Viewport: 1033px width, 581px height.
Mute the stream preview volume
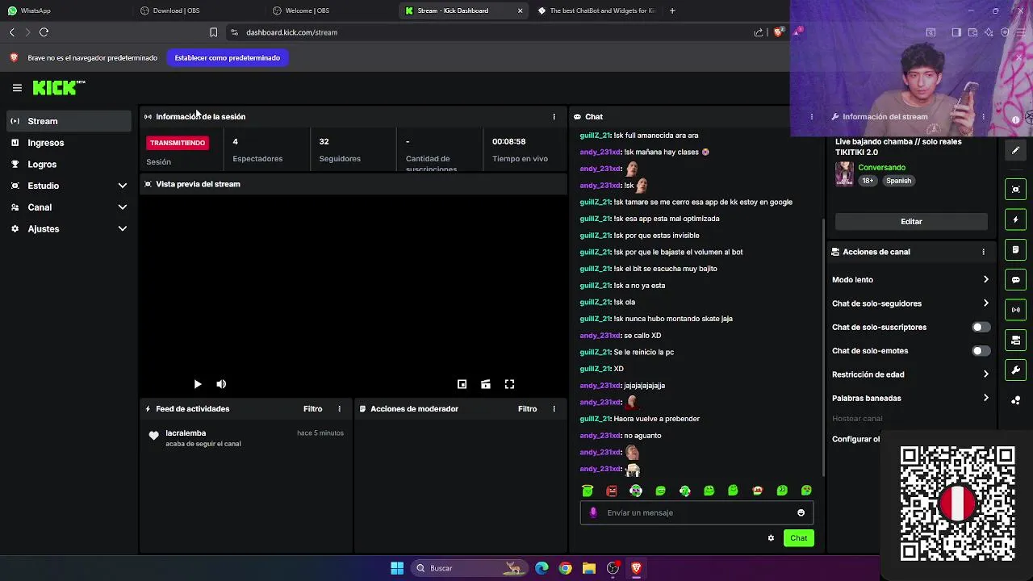[221, 384]
